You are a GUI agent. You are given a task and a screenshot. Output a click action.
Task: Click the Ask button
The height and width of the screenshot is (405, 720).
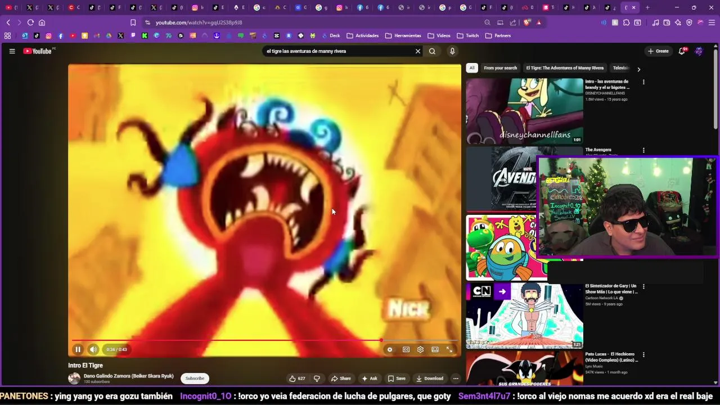370,379
